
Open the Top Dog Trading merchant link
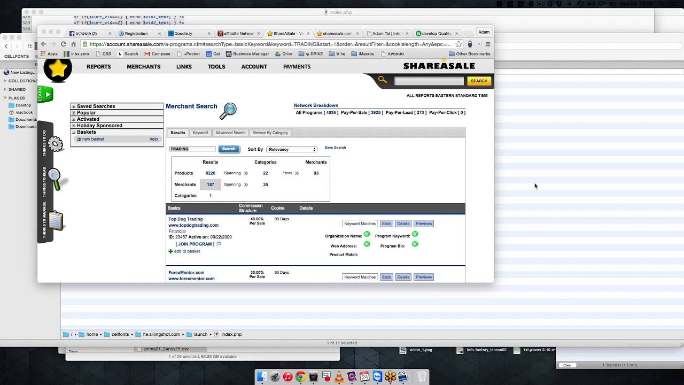pyautogui.click(x=185, y=219)
